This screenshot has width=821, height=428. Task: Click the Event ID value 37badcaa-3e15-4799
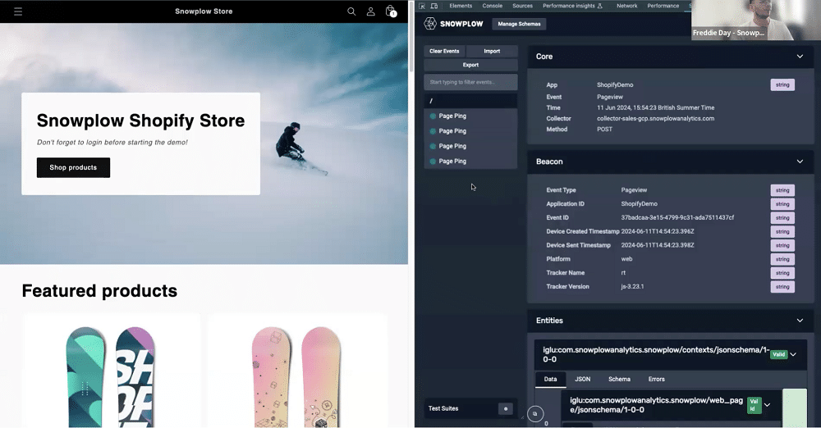point(677,217)
